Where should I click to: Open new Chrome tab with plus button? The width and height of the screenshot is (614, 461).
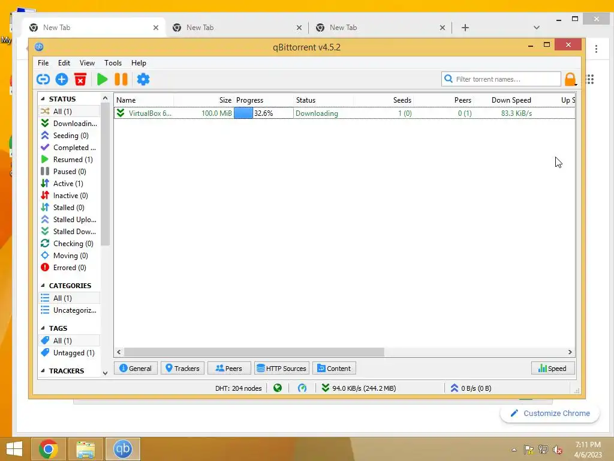[x=465, y=28]
